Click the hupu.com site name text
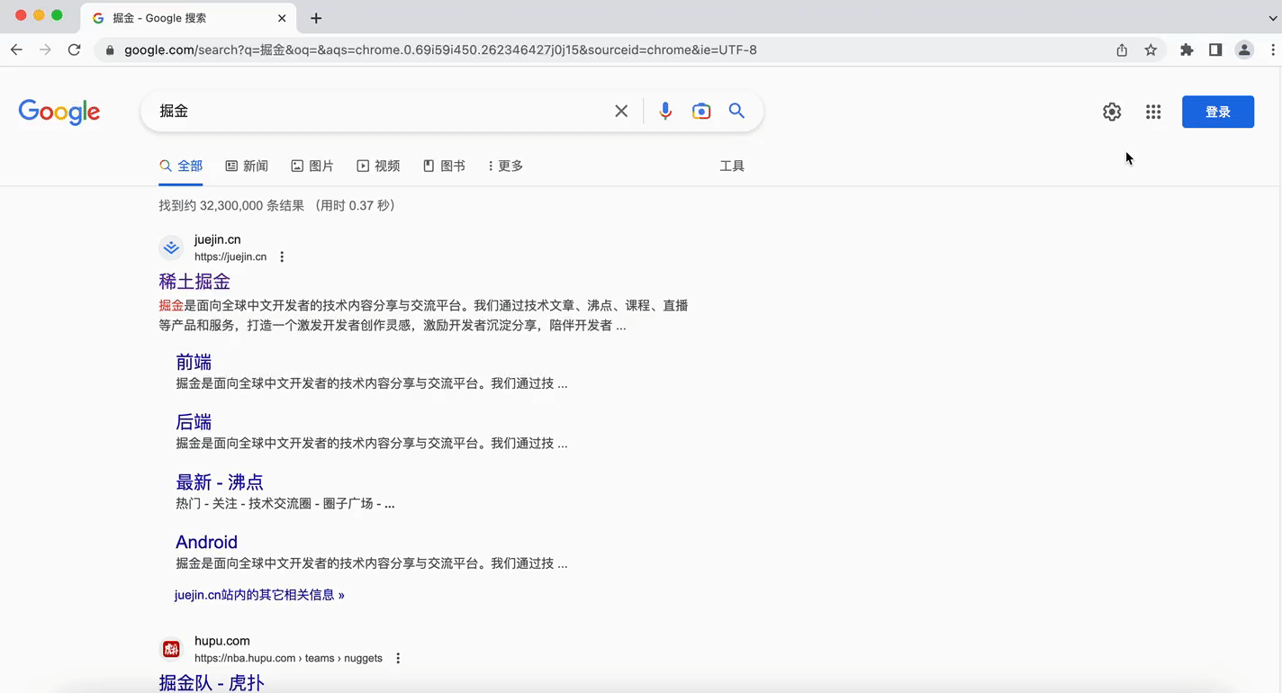This screenshot has width=1282, height=693. 222,641
